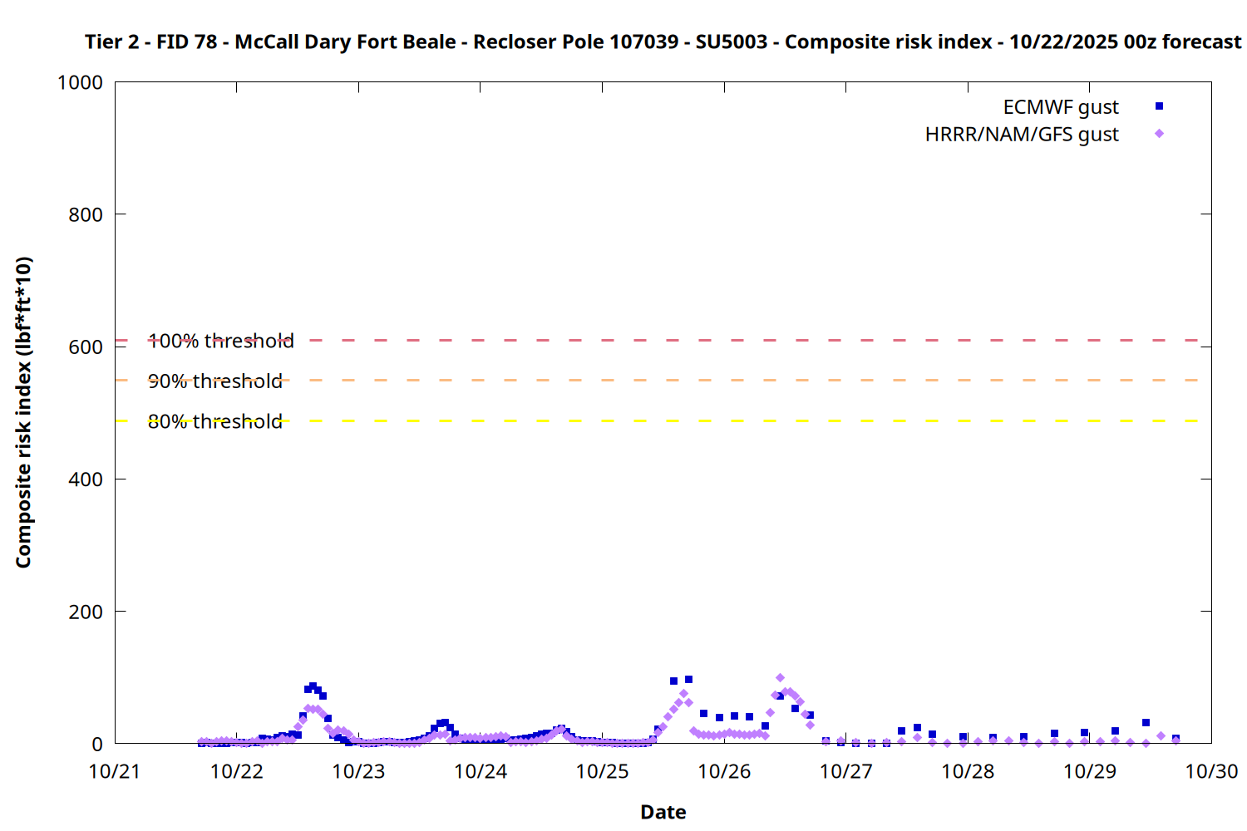The height and width of the screenshot is (831, 1247).
Task: Click the chart title text
Action: coord(663,42)
